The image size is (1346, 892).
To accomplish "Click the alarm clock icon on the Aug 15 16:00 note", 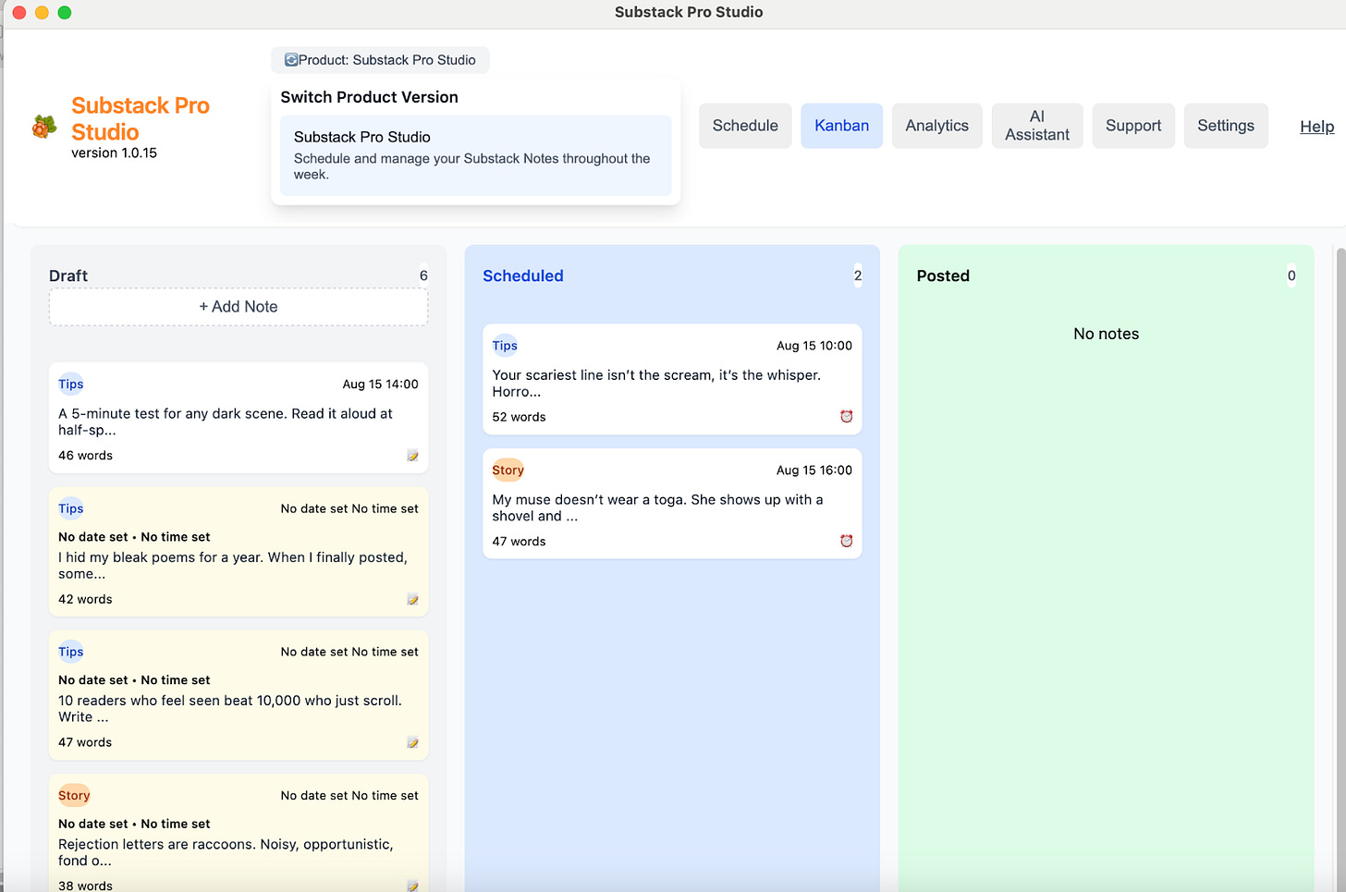I will [846, 542].
